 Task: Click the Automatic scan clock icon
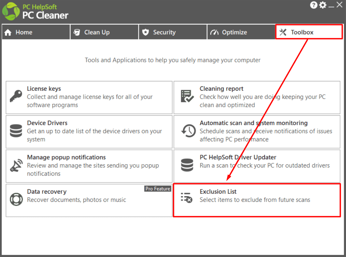point(188,131)
